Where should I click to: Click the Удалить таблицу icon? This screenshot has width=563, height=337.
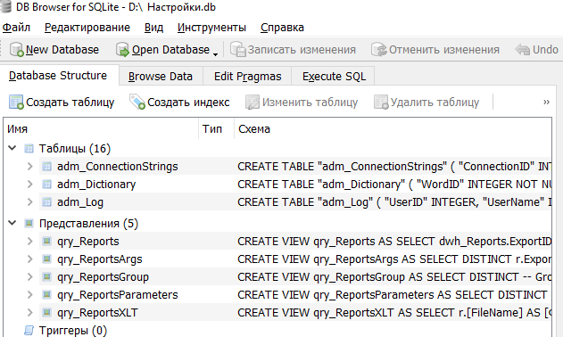[381, 103]
